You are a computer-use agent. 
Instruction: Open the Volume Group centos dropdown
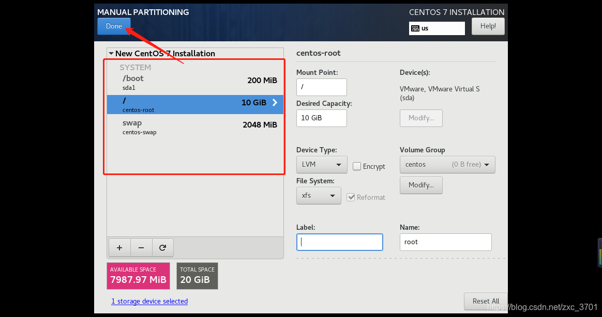click(x=447, y=165)
